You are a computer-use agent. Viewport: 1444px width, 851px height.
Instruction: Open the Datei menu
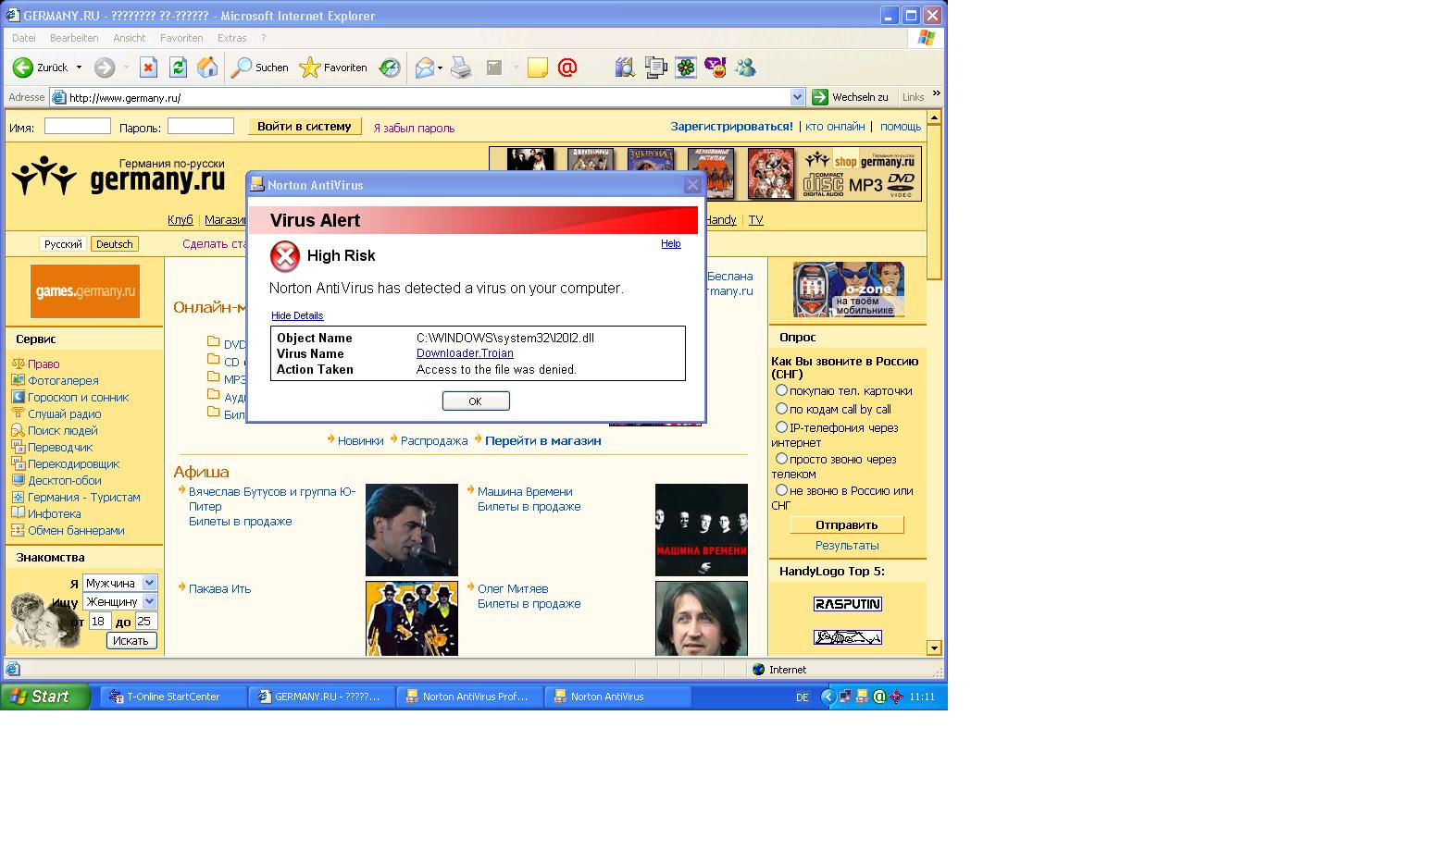click(x=24, y=38)
